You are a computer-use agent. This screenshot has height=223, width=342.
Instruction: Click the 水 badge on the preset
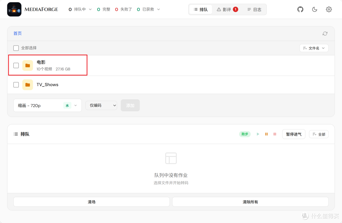tap(67, 106)
